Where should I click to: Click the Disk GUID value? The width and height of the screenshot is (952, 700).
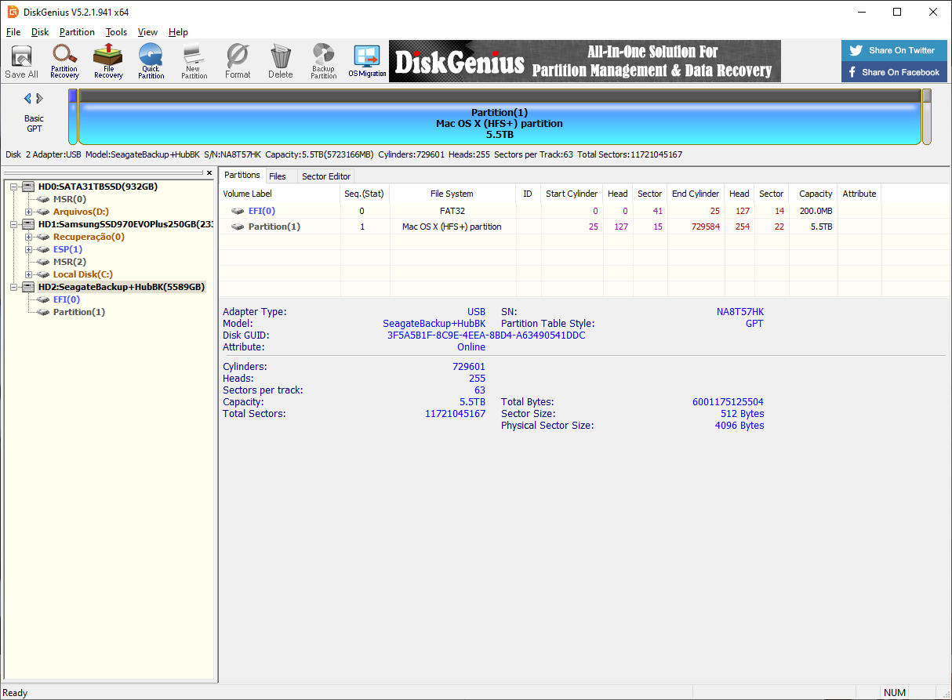(x=486, y=335)
